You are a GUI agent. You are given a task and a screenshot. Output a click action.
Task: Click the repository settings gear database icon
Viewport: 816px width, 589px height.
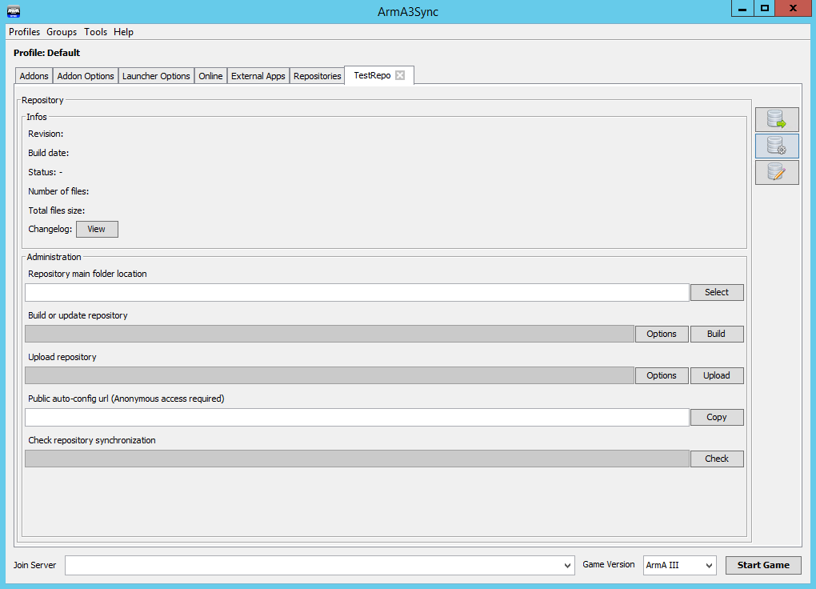(777, 146)
